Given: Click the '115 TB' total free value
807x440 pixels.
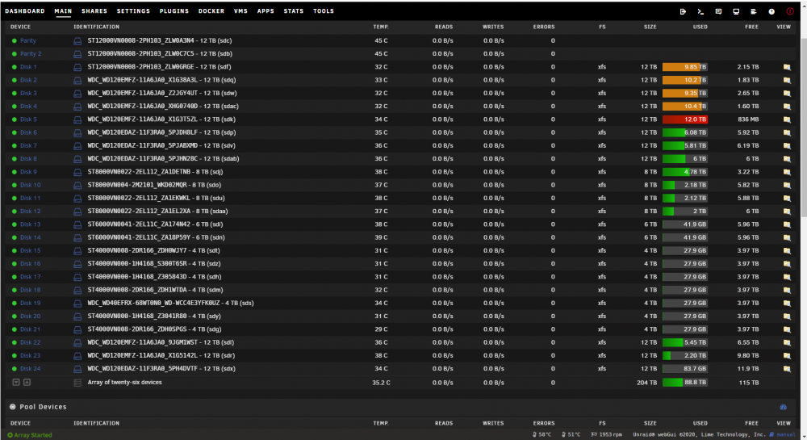Looking at the screenshot, I should click(x=749, y=383).
